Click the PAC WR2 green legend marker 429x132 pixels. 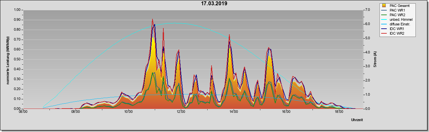[x=384, y=15]
